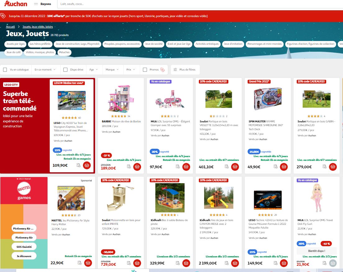Click the Je découvre button

24,256
